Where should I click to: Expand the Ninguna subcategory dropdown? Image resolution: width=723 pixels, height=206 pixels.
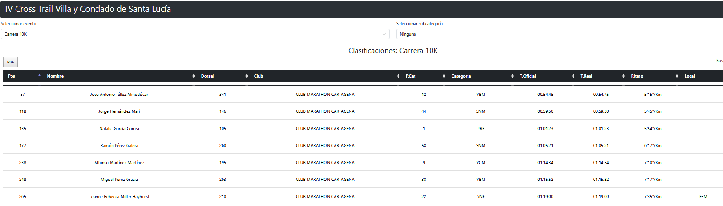point(558,34)
